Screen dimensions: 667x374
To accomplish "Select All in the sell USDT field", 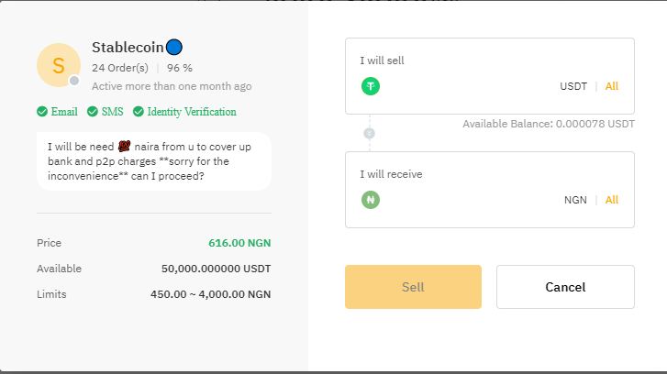I will pyautogui.click(x=612, y=86).
